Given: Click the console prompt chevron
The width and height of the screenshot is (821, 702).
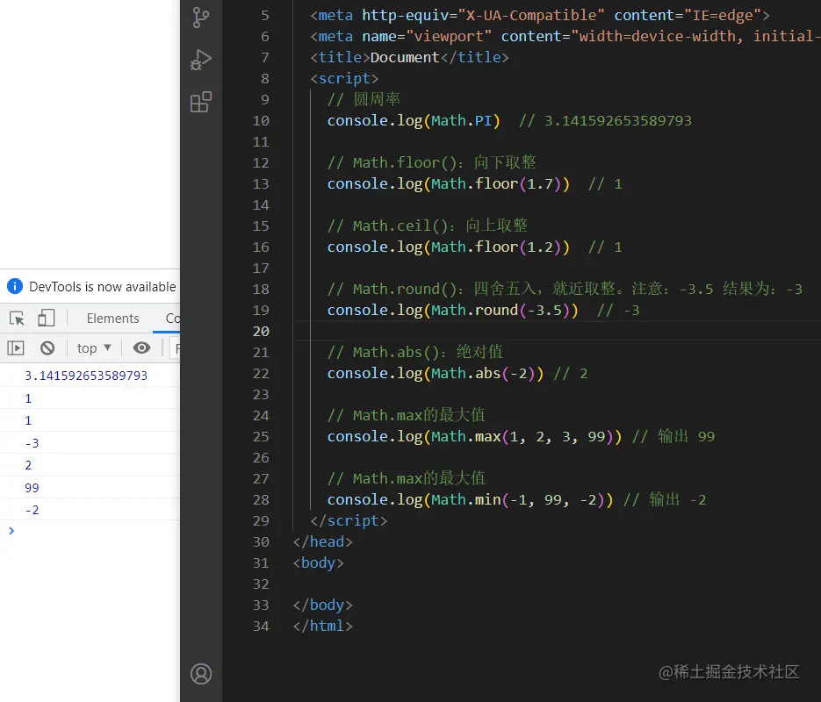Looking at the screenshot, I should (11, 531).
